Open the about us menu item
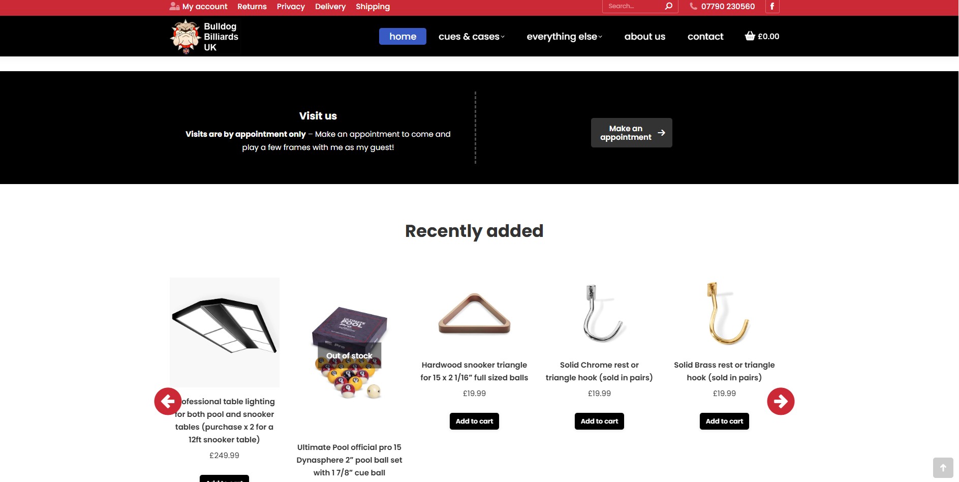The width and height of the screenshot is (959, 482). click(644, 37)
